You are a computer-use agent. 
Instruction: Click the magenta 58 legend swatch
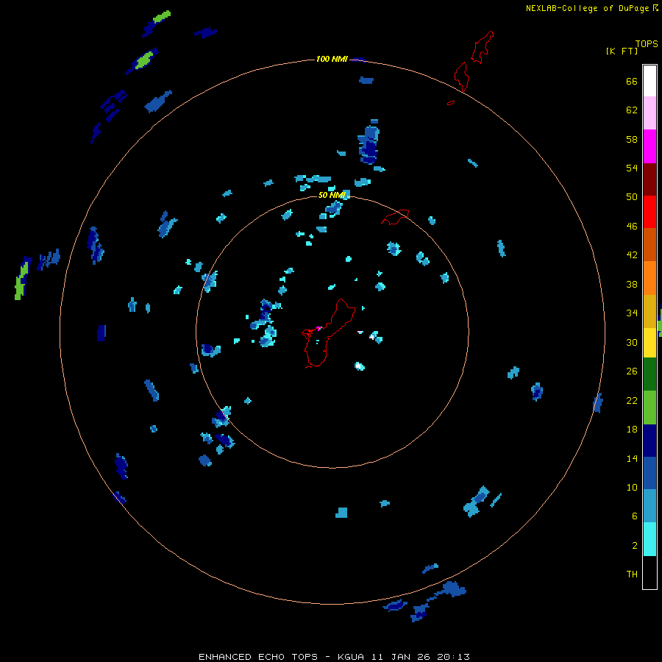(649, 146)
